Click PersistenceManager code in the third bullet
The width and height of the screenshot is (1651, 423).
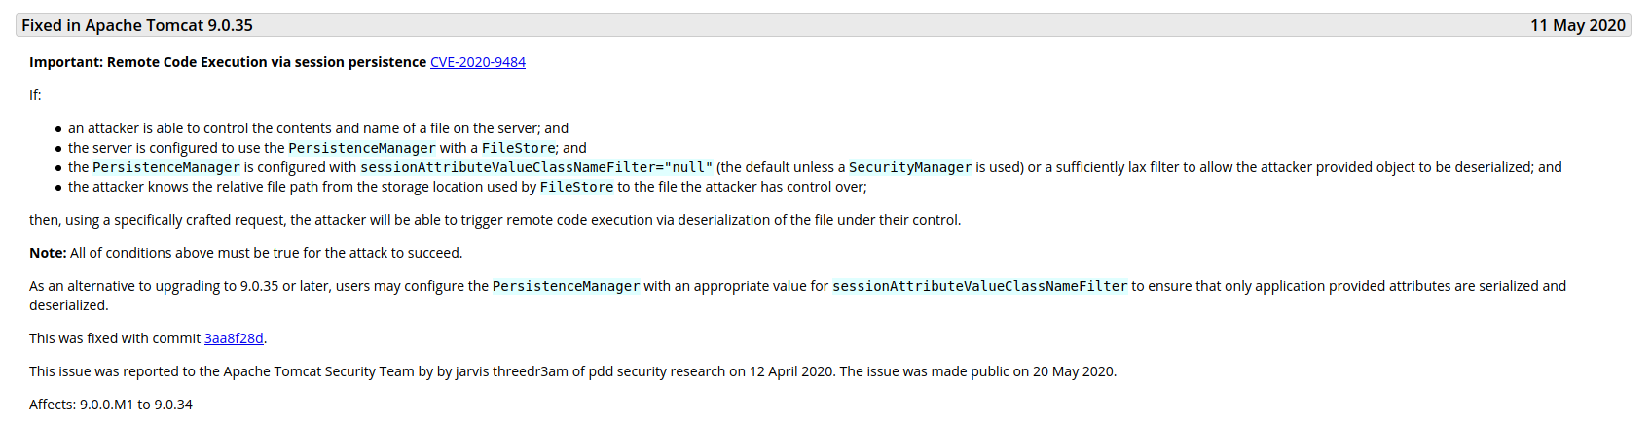pyautogui.click(x=165, y=167)
